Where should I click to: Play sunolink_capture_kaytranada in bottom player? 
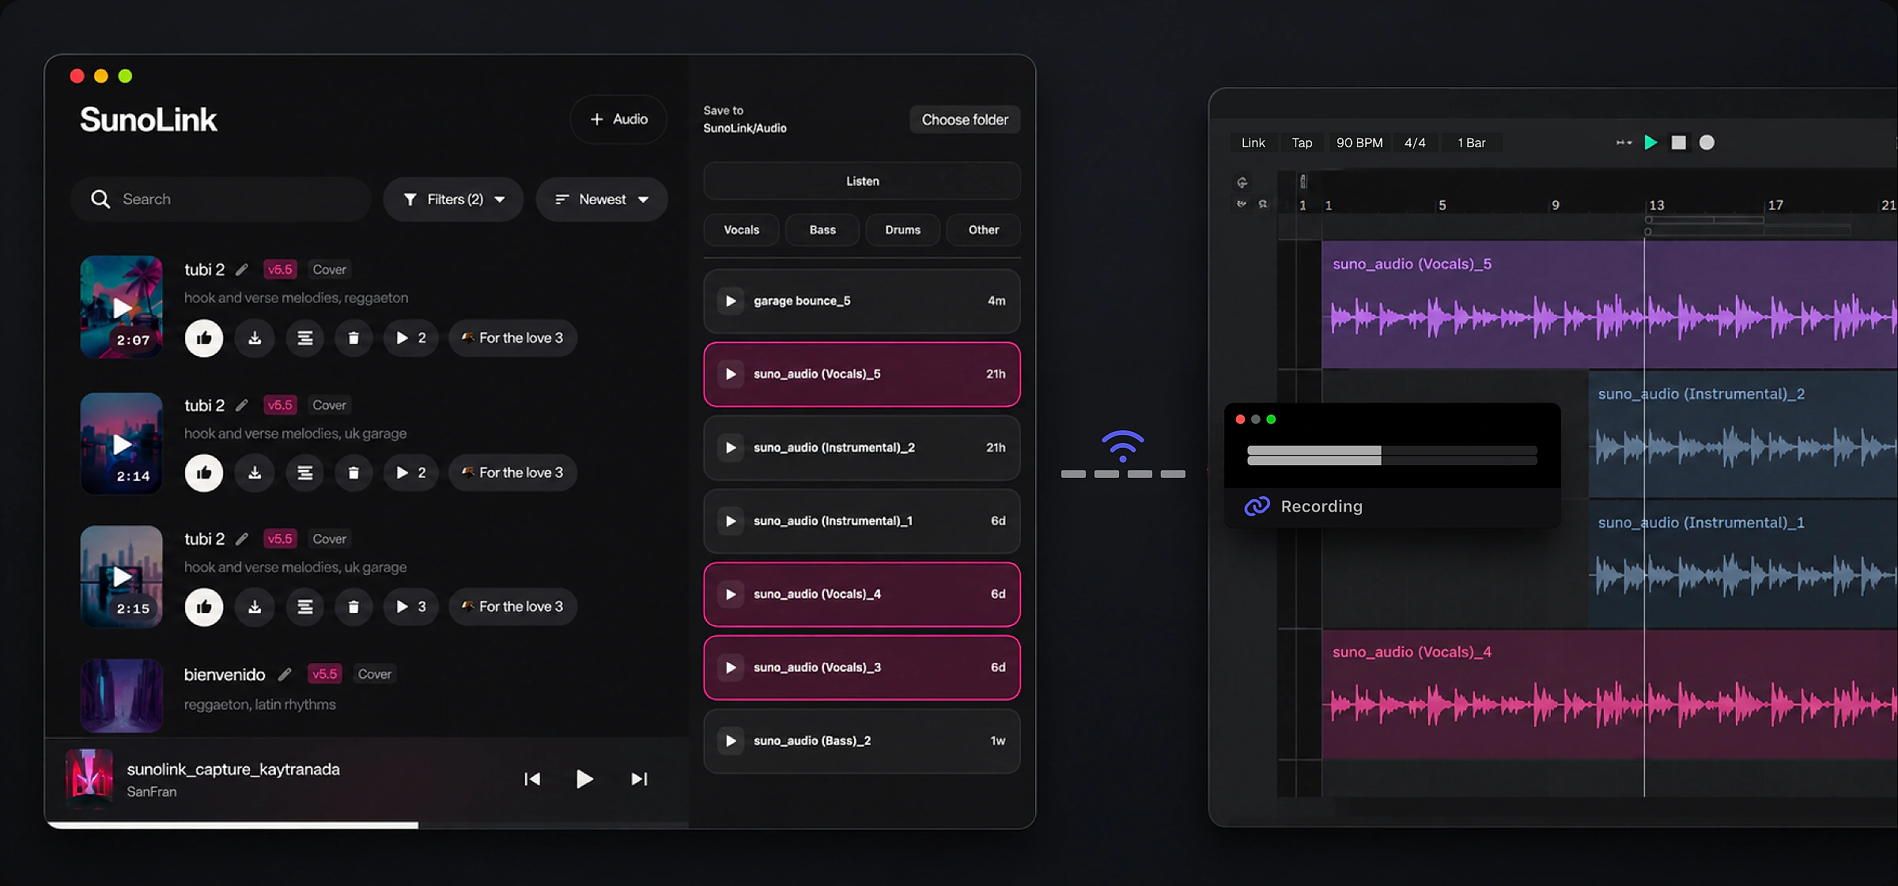(584, 779)
